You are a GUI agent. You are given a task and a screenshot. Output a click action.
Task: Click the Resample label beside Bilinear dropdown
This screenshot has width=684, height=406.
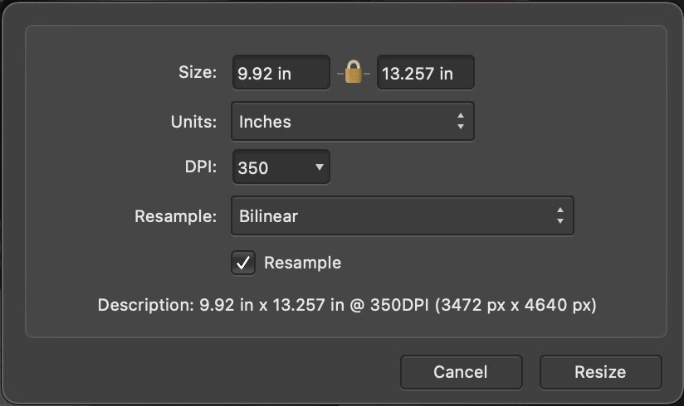(x=175, y=217)
